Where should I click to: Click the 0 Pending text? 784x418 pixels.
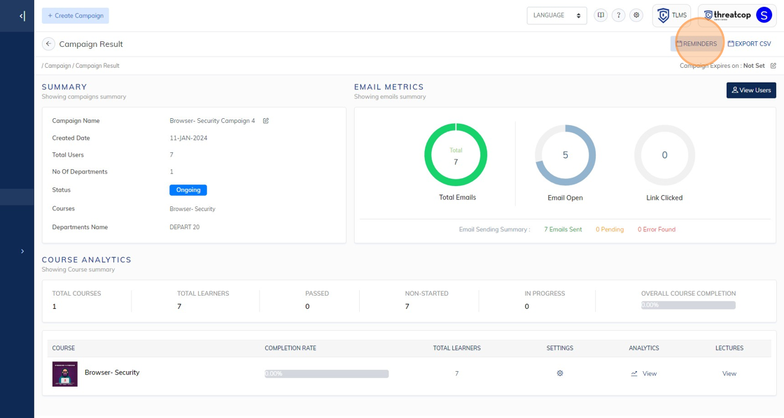click(x=610, y=230)
